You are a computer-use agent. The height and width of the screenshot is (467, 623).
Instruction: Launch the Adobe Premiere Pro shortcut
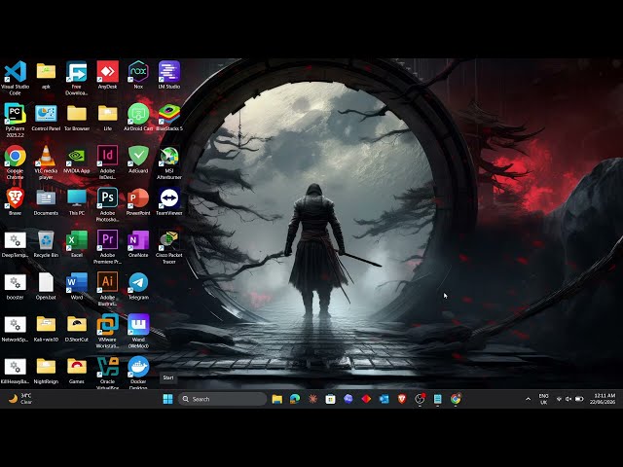[x=107, y=246]
